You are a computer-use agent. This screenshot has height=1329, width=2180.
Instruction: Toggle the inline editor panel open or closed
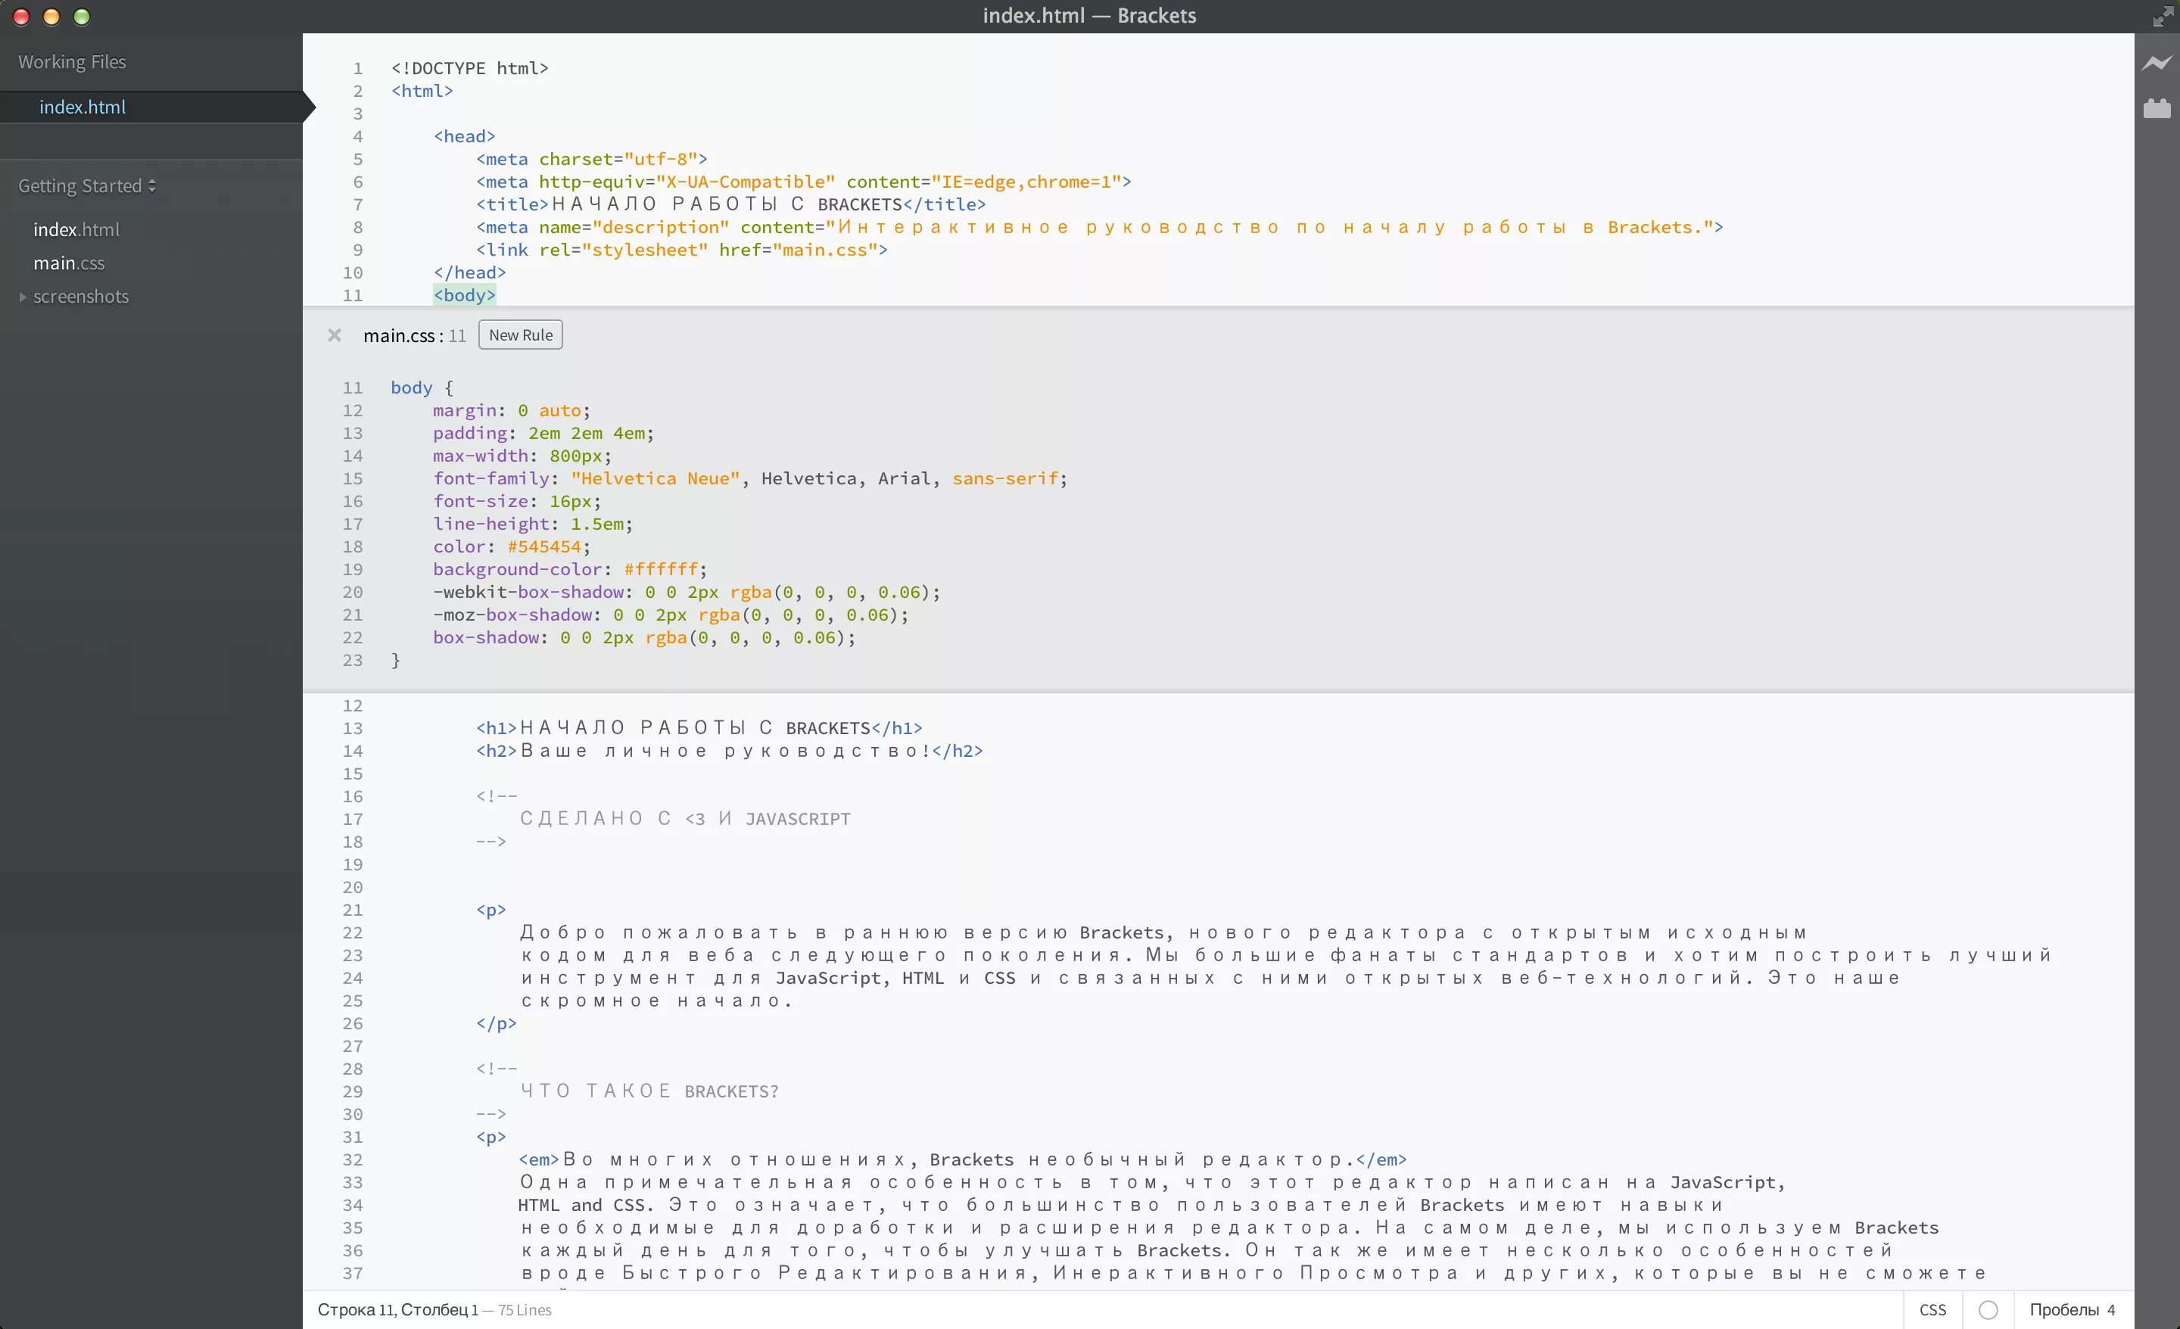pos(332,333)
